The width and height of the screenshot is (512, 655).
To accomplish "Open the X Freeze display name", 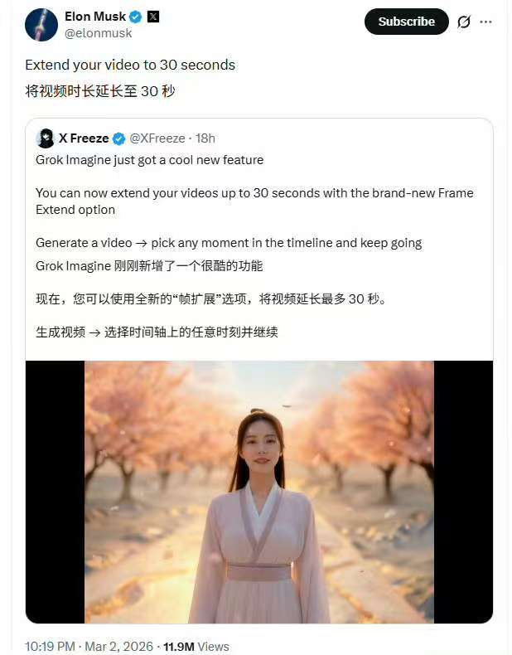I will pos(84,138).
